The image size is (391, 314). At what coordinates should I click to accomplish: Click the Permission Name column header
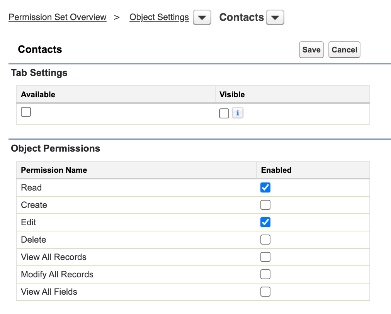click(x=54, y=170)
